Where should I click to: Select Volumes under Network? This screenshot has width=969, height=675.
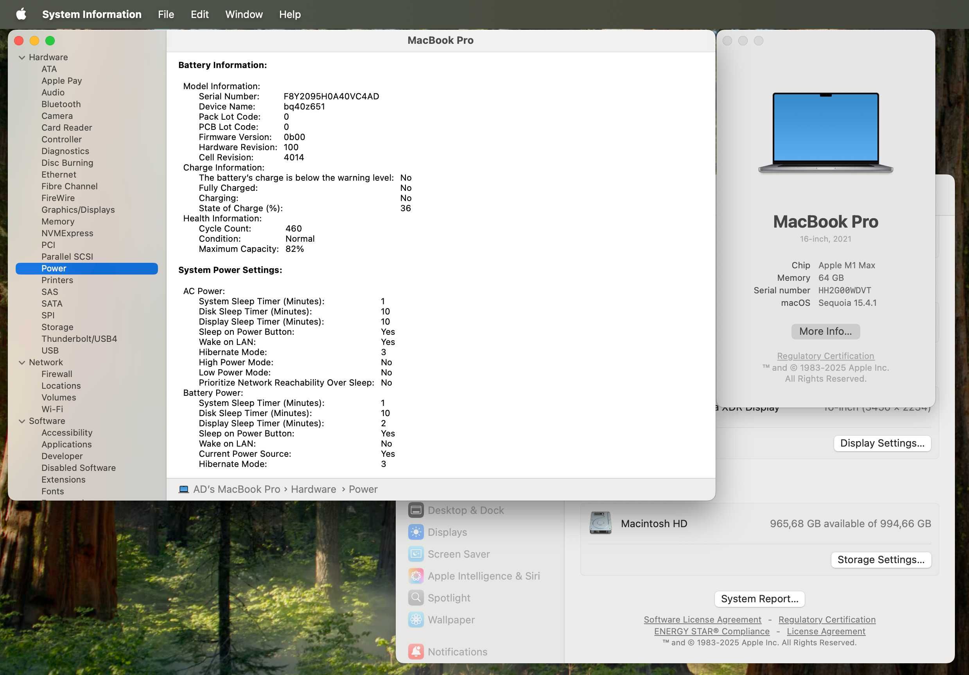tap(59, 398)
